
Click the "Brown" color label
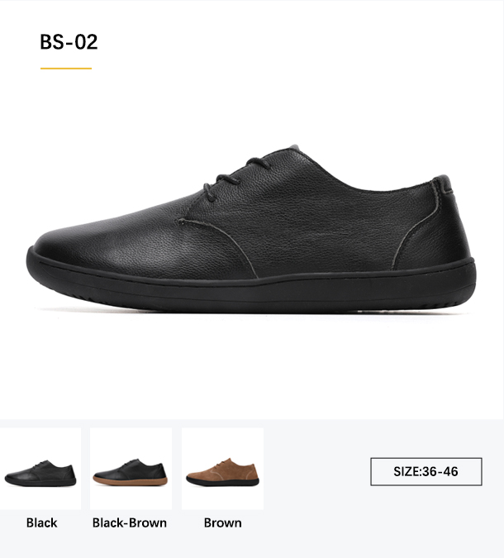click(x=222, y=522)
